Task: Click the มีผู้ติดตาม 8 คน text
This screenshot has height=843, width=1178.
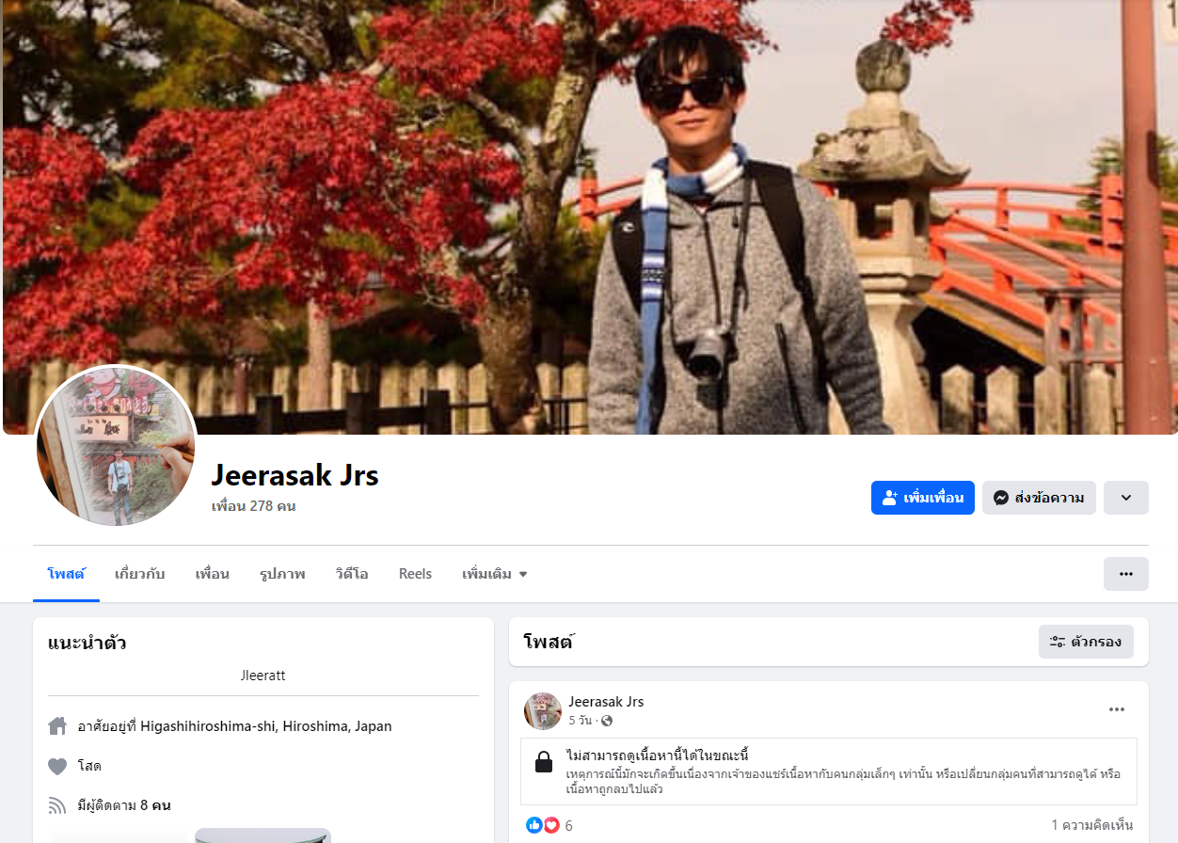Action: 124,805
